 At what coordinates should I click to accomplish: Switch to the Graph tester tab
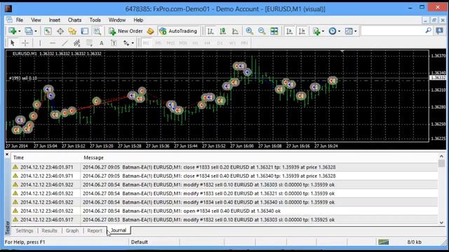(x=72, y=230)
